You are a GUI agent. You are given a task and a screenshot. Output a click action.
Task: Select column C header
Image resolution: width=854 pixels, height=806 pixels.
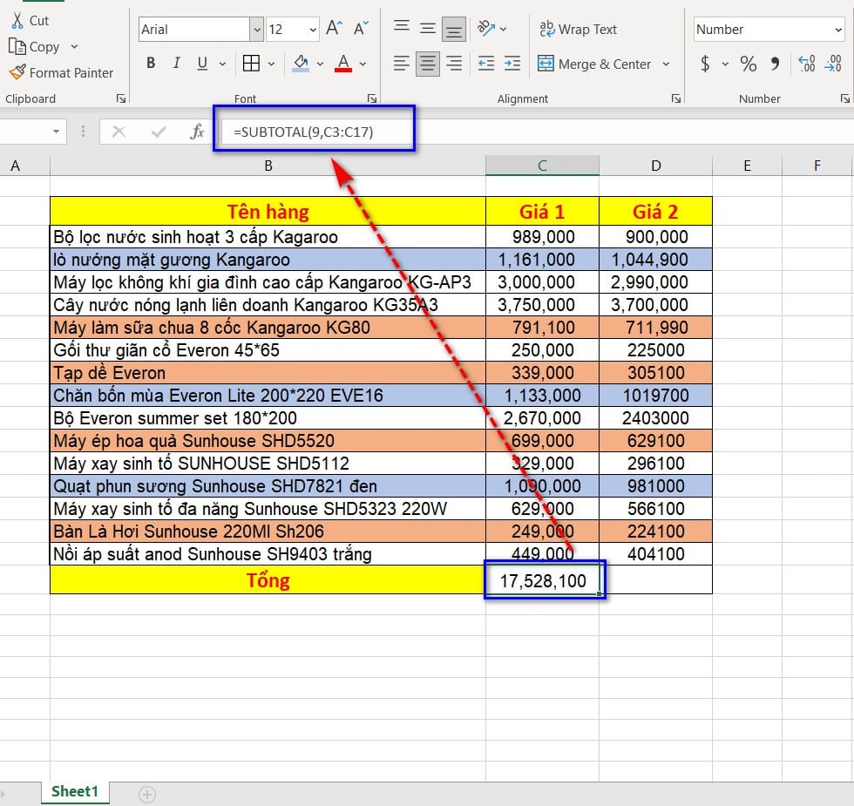click(x=542, y=166)
